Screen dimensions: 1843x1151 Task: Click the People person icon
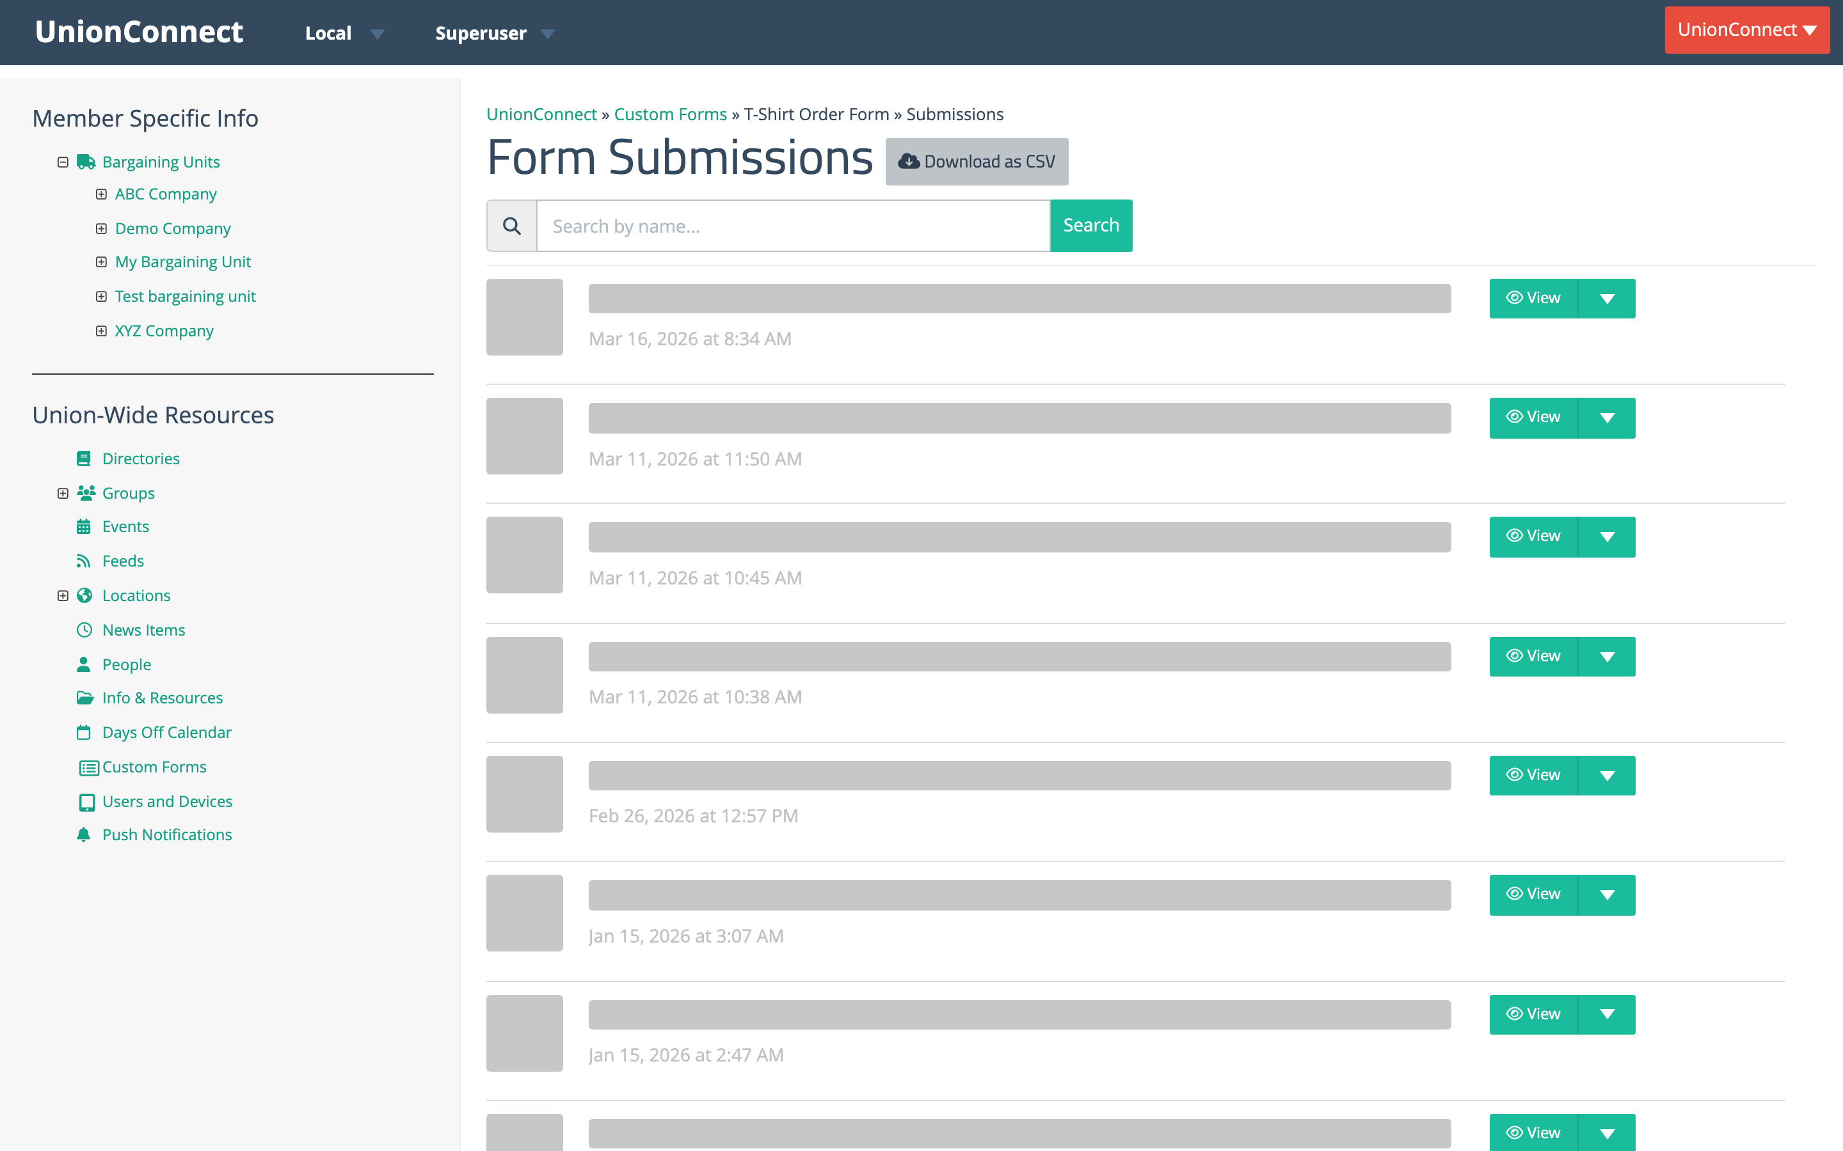(x=84, y=664)
